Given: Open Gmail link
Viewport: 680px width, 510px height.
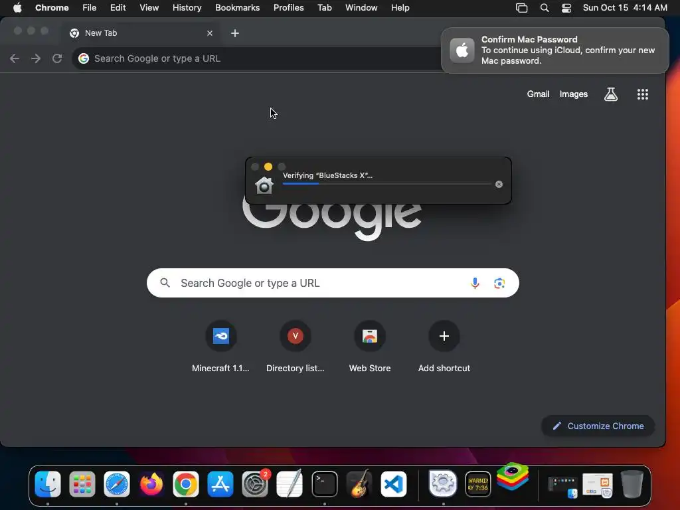Looking at the screenshot, I should [538, 94].
